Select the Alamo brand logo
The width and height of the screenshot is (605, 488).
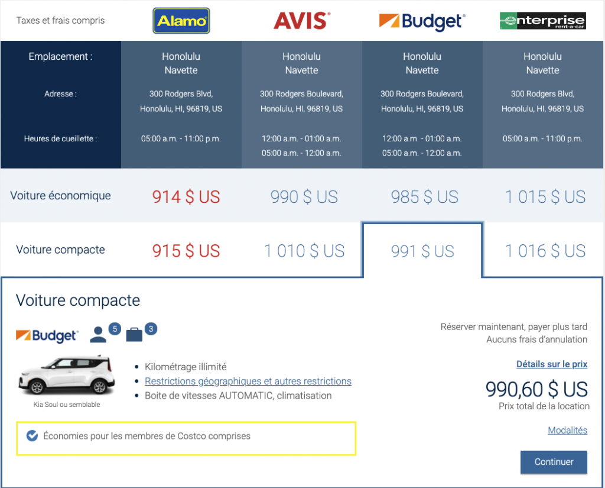pyautogui.click(x=181, y=20)
